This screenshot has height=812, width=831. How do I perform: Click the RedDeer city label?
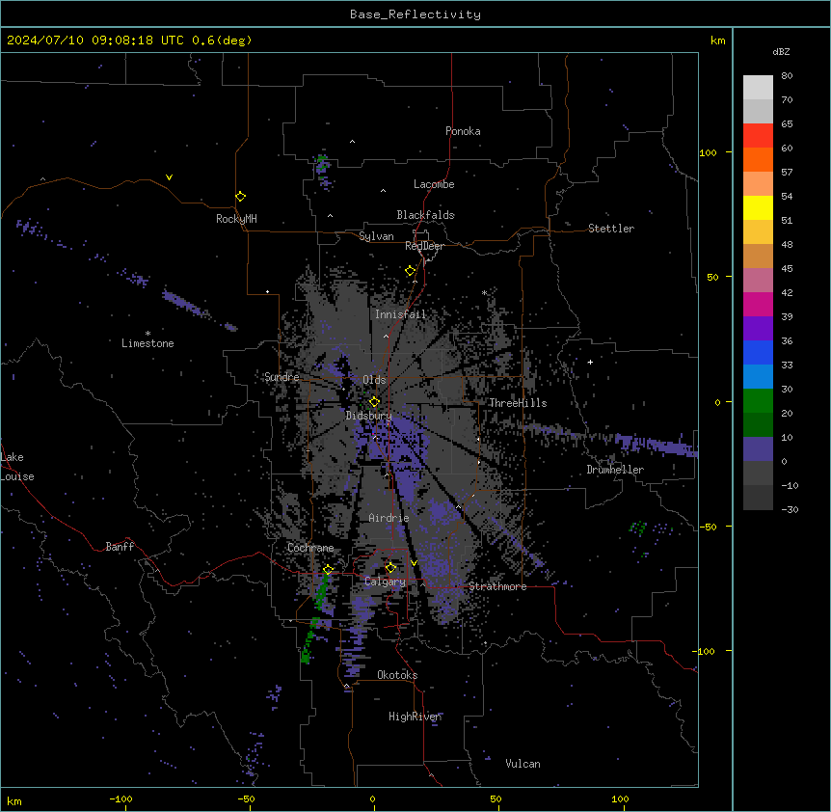[x=424, y=246]
